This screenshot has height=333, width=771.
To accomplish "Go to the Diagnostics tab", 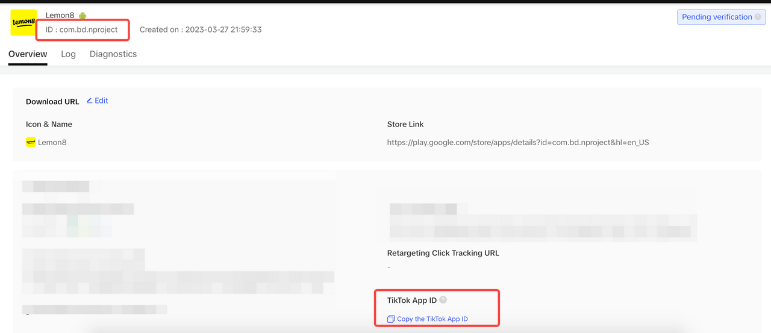I will (113, 54).
